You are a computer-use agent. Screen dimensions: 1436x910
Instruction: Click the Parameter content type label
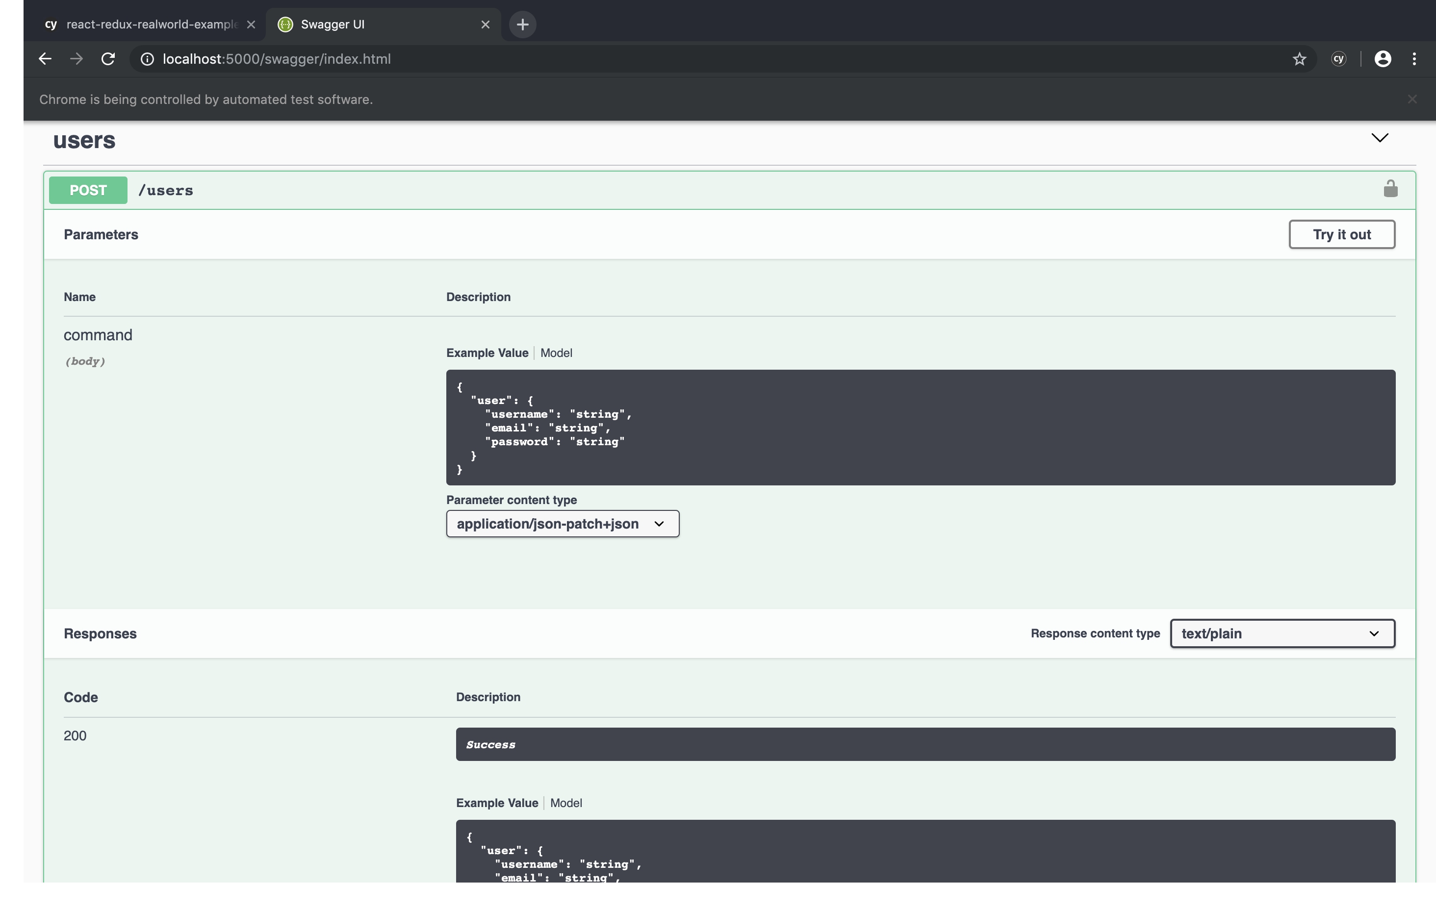tap(512, 500)
